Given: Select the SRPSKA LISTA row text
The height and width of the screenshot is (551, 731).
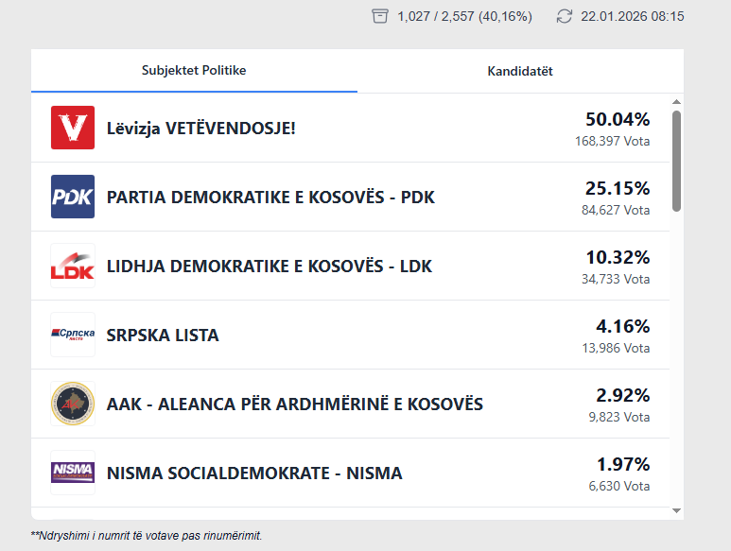Looking at the screenshot, I should click(x=163, y=336).
